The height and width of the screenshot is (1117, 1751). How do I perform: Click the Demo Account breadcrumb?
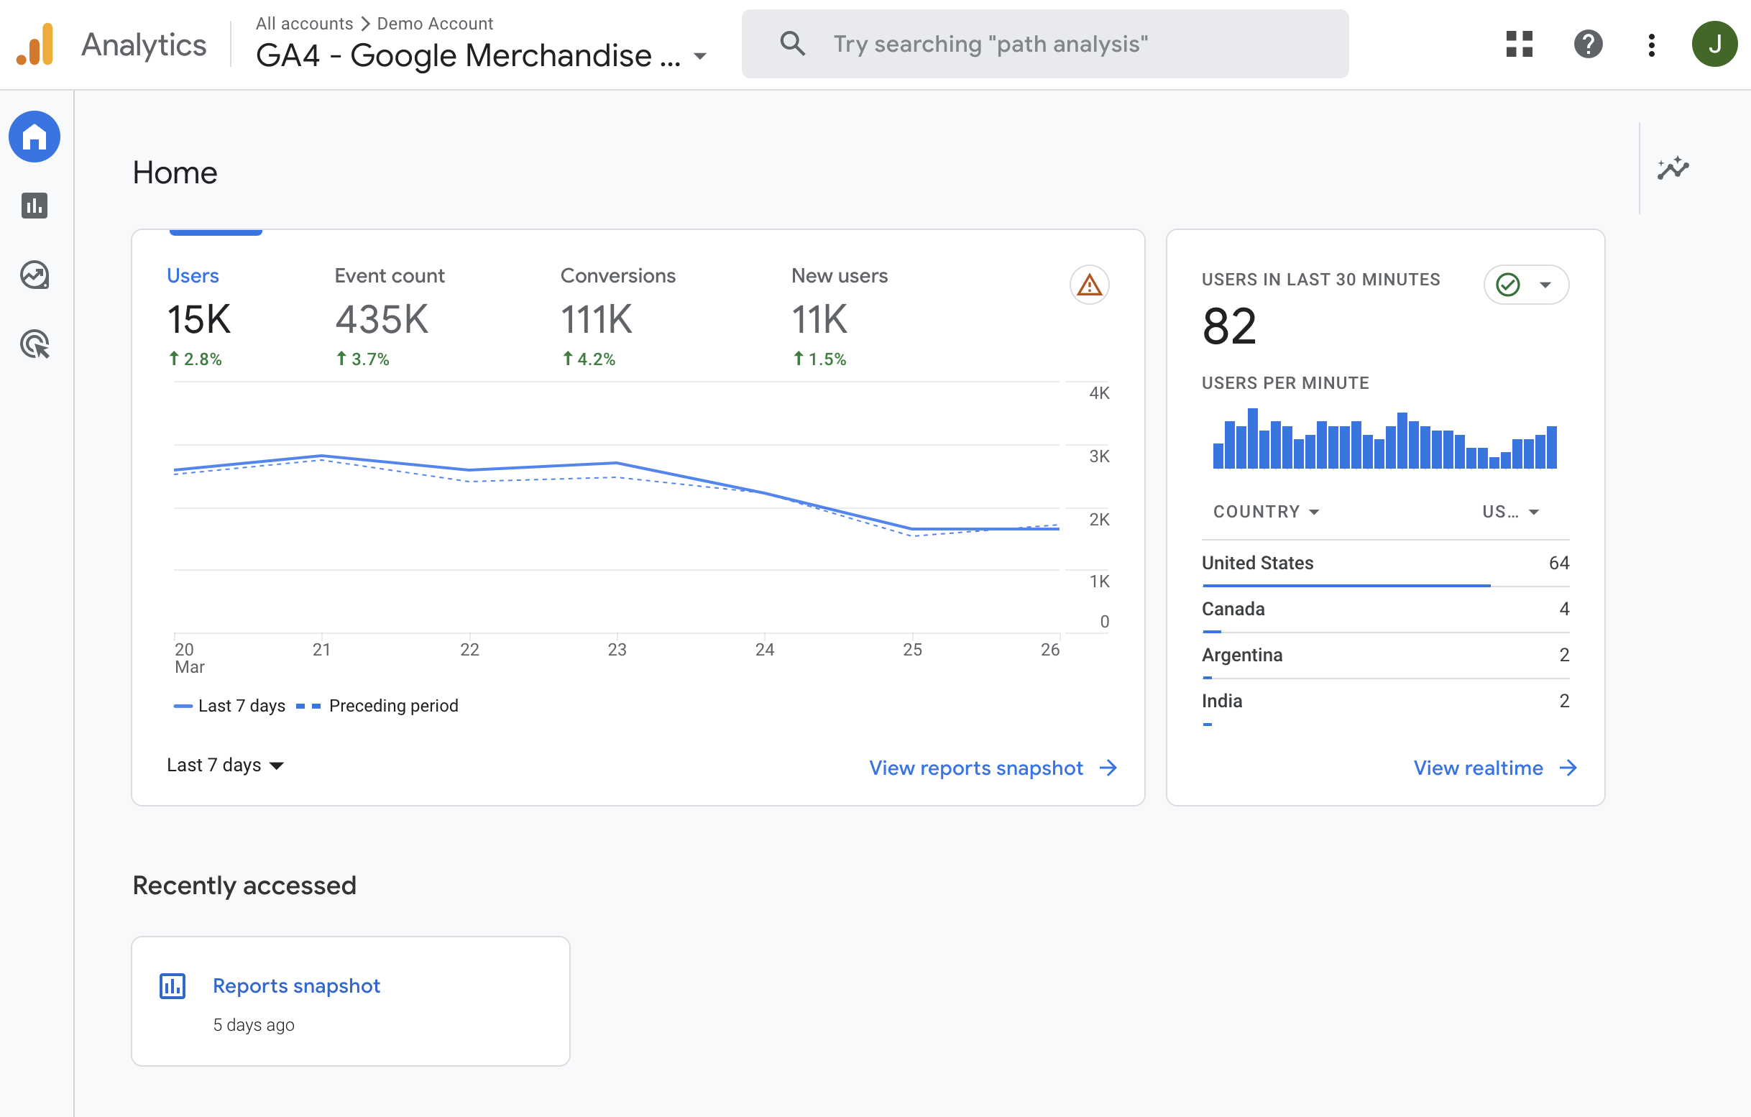click(x=435, y=23)
